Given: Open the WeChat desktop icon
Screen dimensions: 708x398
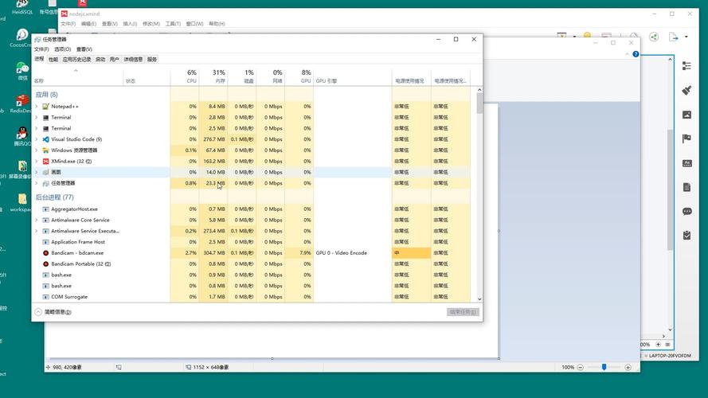Looking at the screenshot, I should tap(22, 71).
